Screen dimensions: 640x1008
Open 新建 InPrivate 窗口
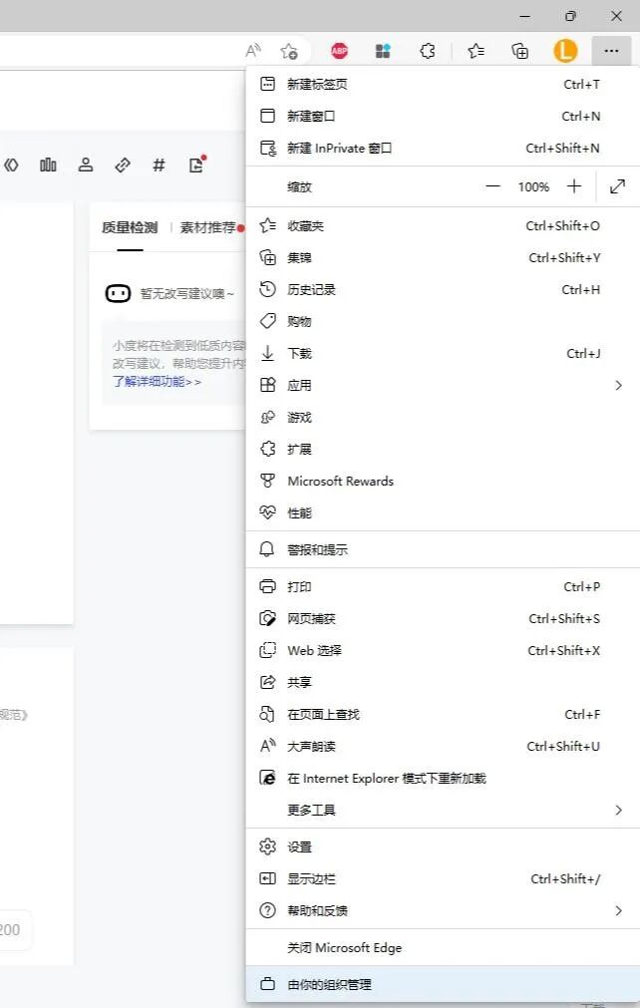pos(443,148)
